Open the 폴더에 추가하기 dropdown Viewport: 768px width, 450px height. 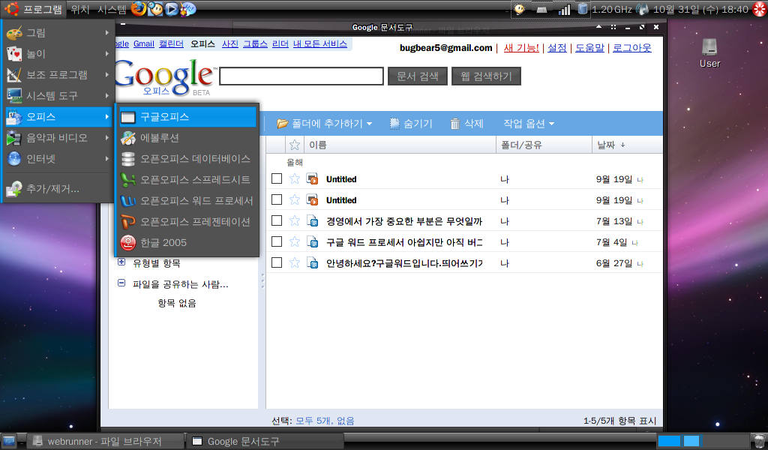324,124
